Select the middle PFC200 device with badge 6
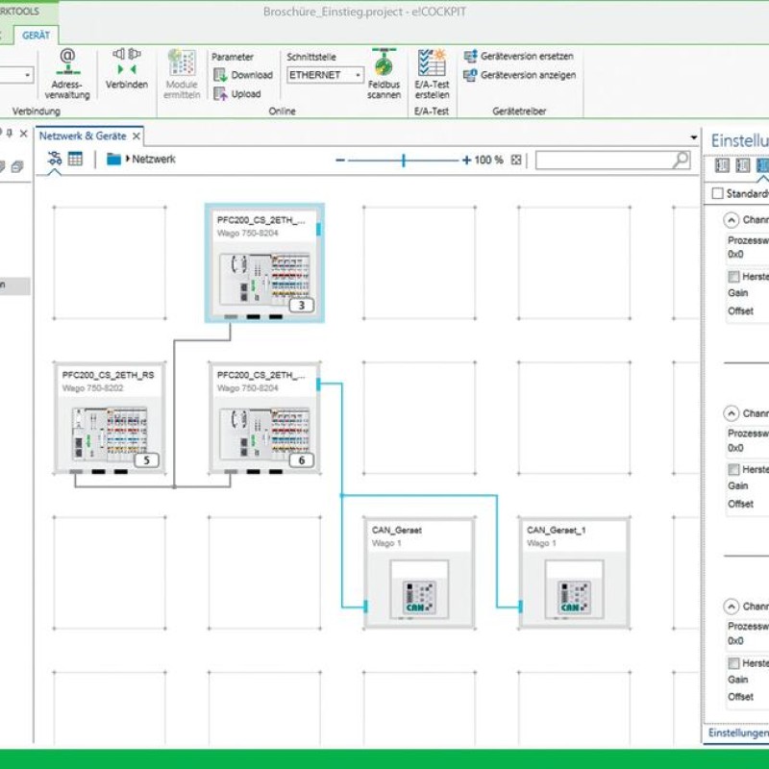The width and height of the screenshot is (769, 769). 265,418
